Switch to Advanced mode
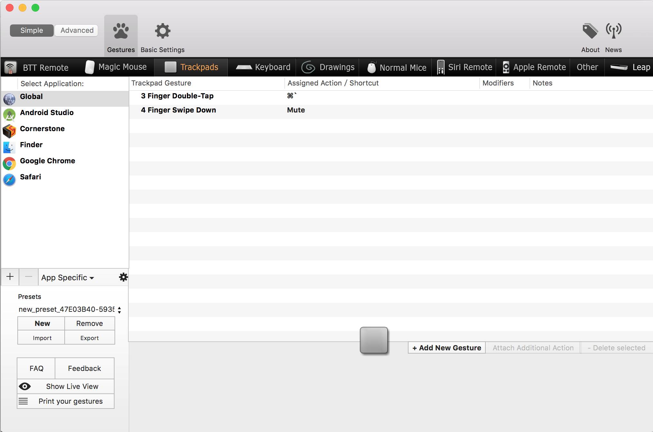Viewport: 653px width, 432px height. [x=77, y=30]
